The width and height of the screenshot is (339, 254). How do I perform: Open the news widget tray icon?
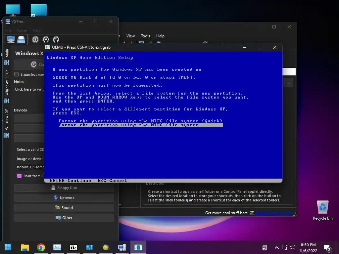[265, 248]
